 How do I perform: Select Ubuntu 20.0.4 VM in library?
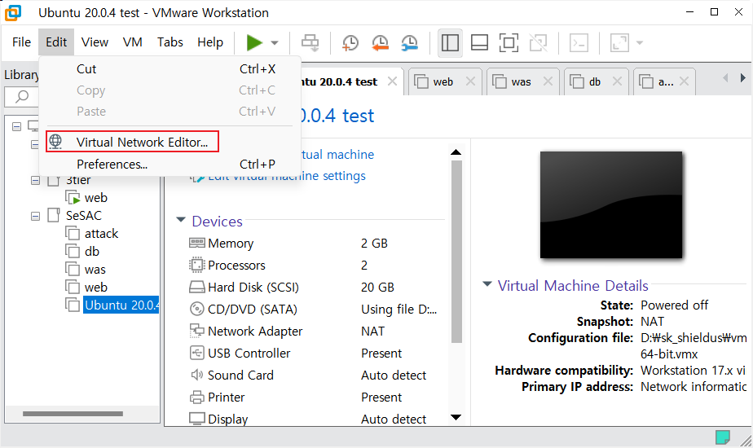click(121, 305)
